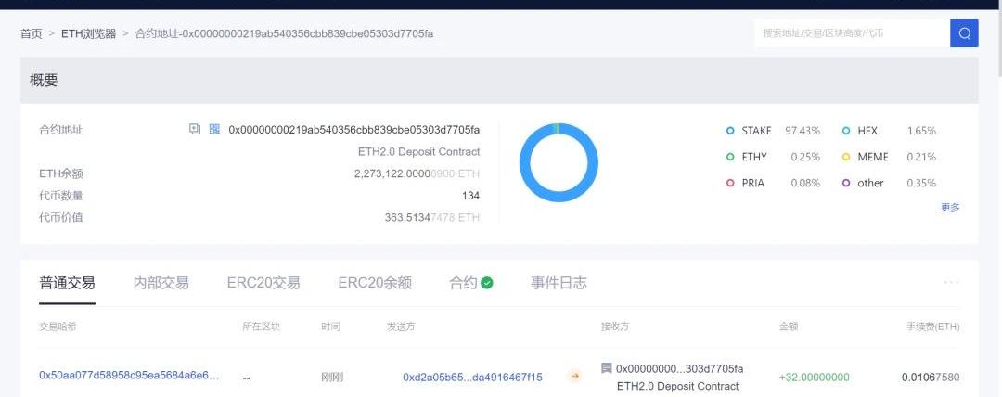Focus the address/transaction search input field
This screenshot has width=1002, height=397.
pos(851,33)
